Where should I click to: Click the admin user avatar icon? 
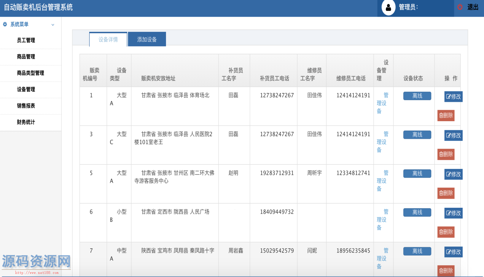point(388,8)
